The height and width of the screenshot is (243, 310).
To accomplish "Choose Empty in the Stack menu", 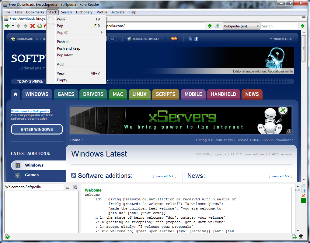I will 76,80.
